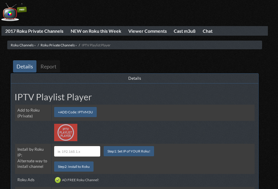The width and height of the screenshot is (278, 189).
Task: Click Step2: Install to Roku button
Action: click(74, 166)
